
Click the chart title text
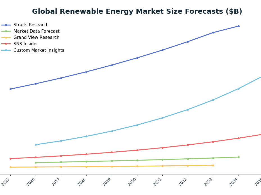click(x=137, y=11)
